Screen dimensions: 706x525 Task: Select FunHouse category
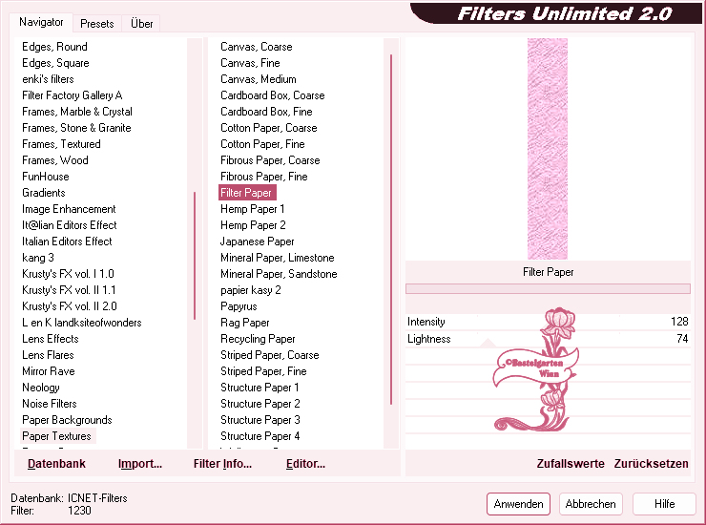46,177
